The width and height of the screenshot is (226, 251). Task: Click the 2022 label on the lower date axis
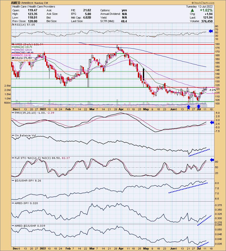point(43,248)
